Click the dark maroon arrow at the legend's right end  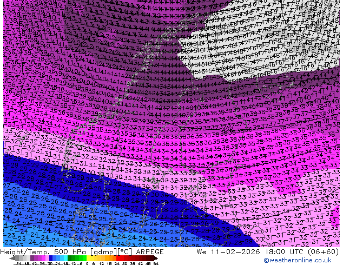pyautogui.click(x=155, y=258)
